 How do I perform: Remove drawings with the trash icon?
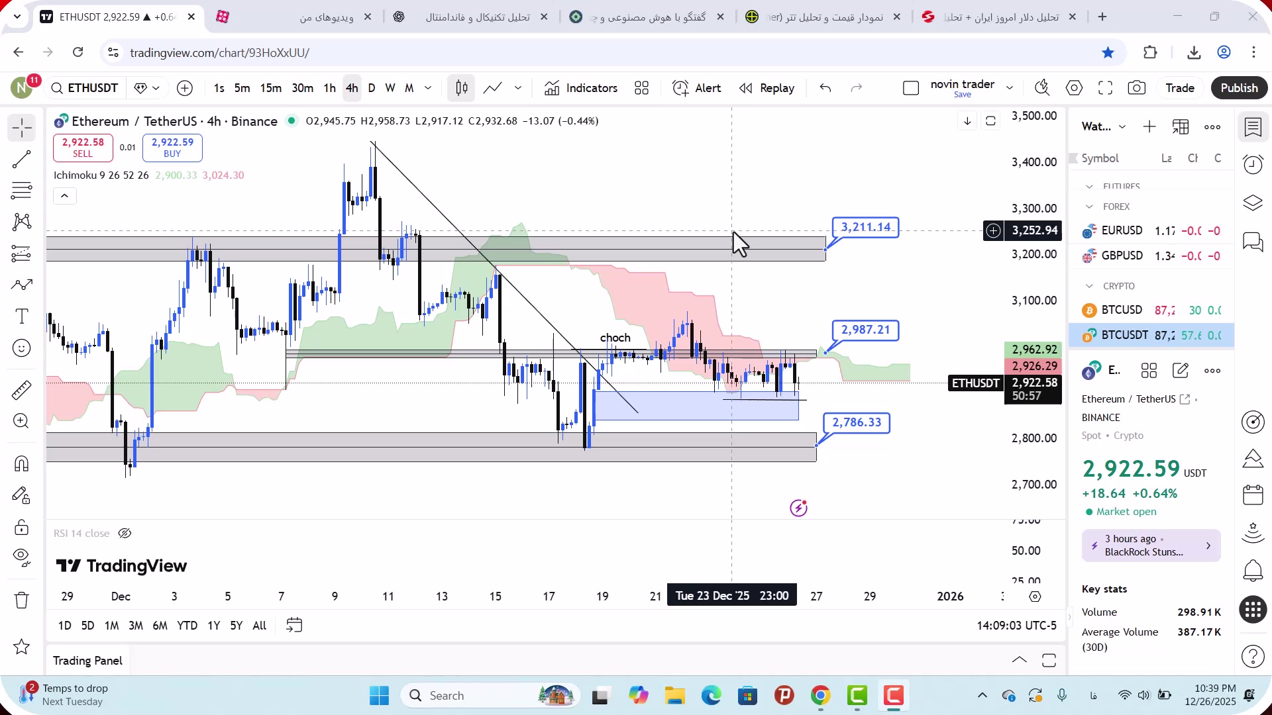[x=21, y=600]
